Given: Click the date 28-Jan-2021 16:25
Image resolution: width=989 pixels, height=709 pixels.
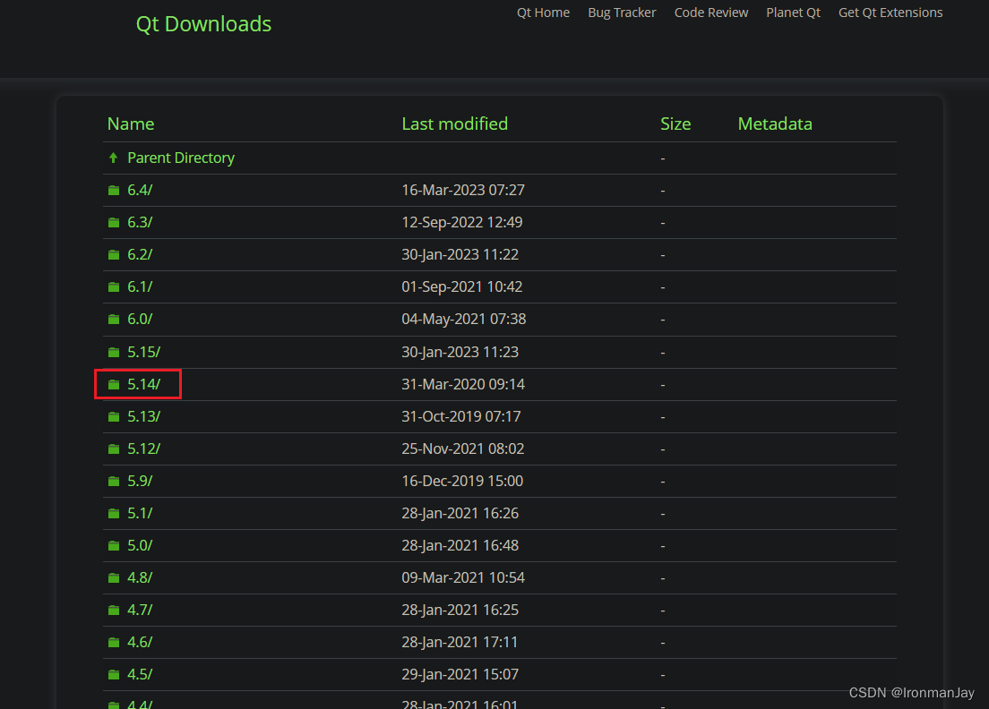Looking at the screenshot, I should pos(460,610).
